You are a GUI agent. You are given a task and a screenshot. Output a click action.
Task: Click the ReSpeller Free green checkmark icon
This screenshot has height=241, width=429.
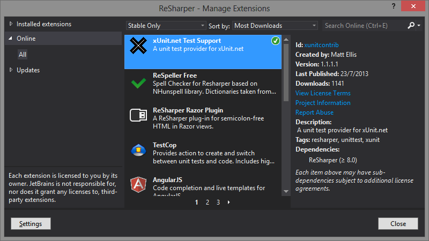tap(138, 84)
